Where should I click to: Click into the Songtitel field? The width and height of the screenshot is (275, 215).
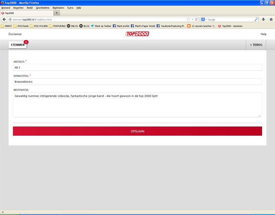point(137,82)
